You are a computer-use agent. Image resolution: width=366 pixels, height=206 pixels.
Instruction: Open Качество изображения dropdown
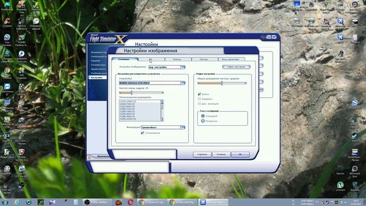167,68
